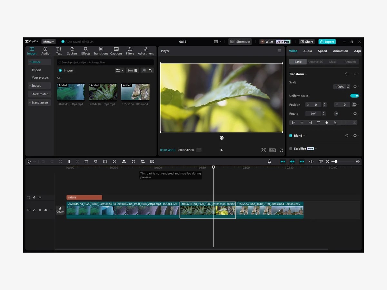Mute the main video track audio
The height and width of the screenshot is (290, 387).
[x=45, y=210]
